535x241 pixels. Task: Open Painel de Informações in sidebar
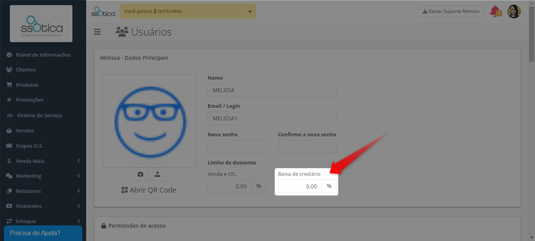pos(43,55)
